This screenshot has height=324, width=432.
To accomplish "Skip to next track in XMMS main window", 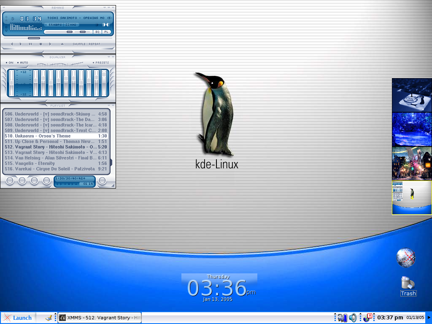I will coord(50,44).
